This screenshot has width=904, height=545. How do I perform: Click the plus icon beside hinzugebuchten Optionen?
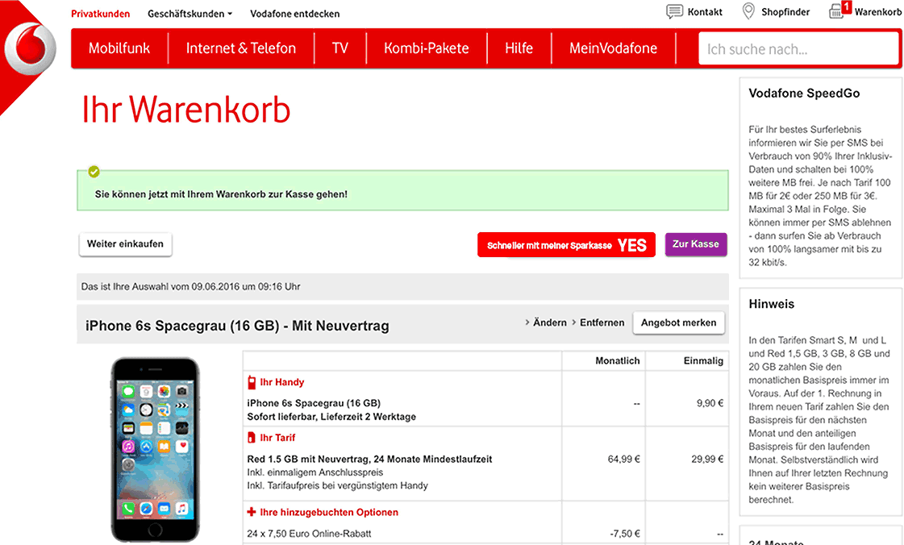(252, 512)
